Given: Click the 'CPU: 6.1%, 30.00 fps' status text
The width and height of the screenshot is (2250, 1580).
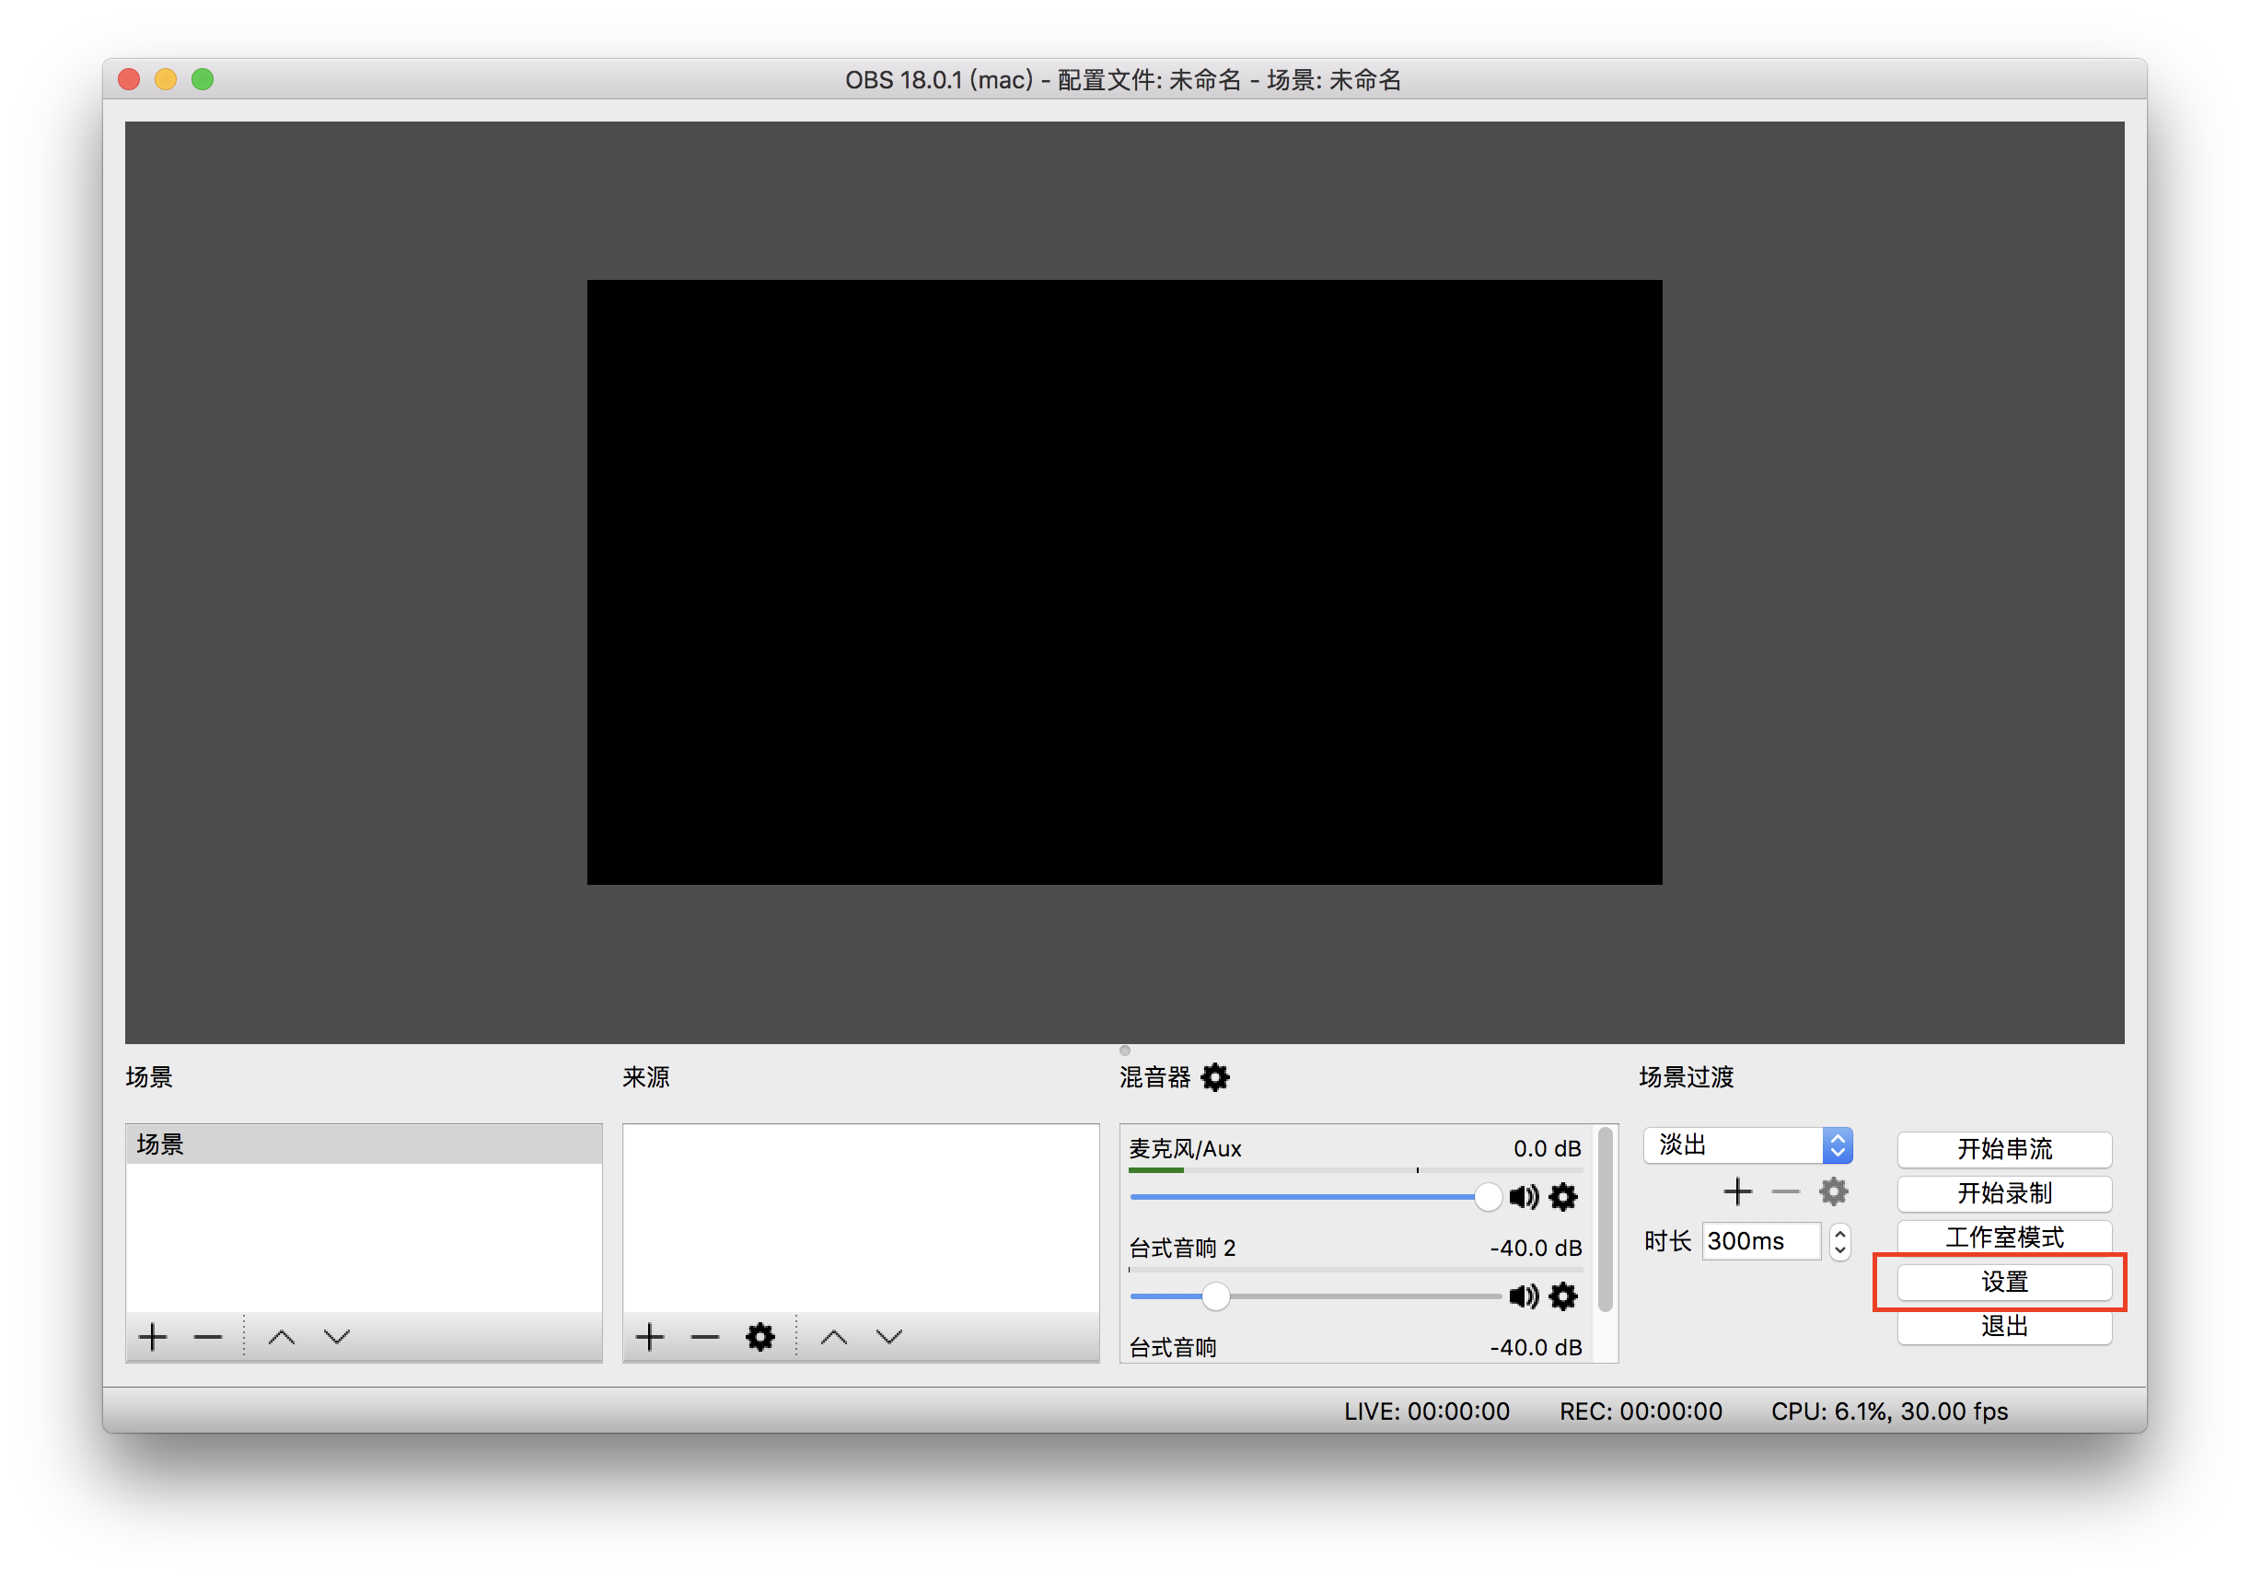Looking at the screenshot, I should click(x=1889, y=1412).
